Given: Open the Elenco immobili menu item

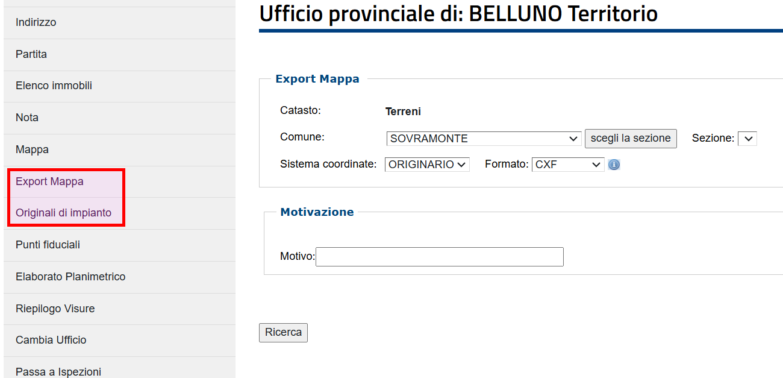Looking at the screenshot, I should (x=119, y=86).
